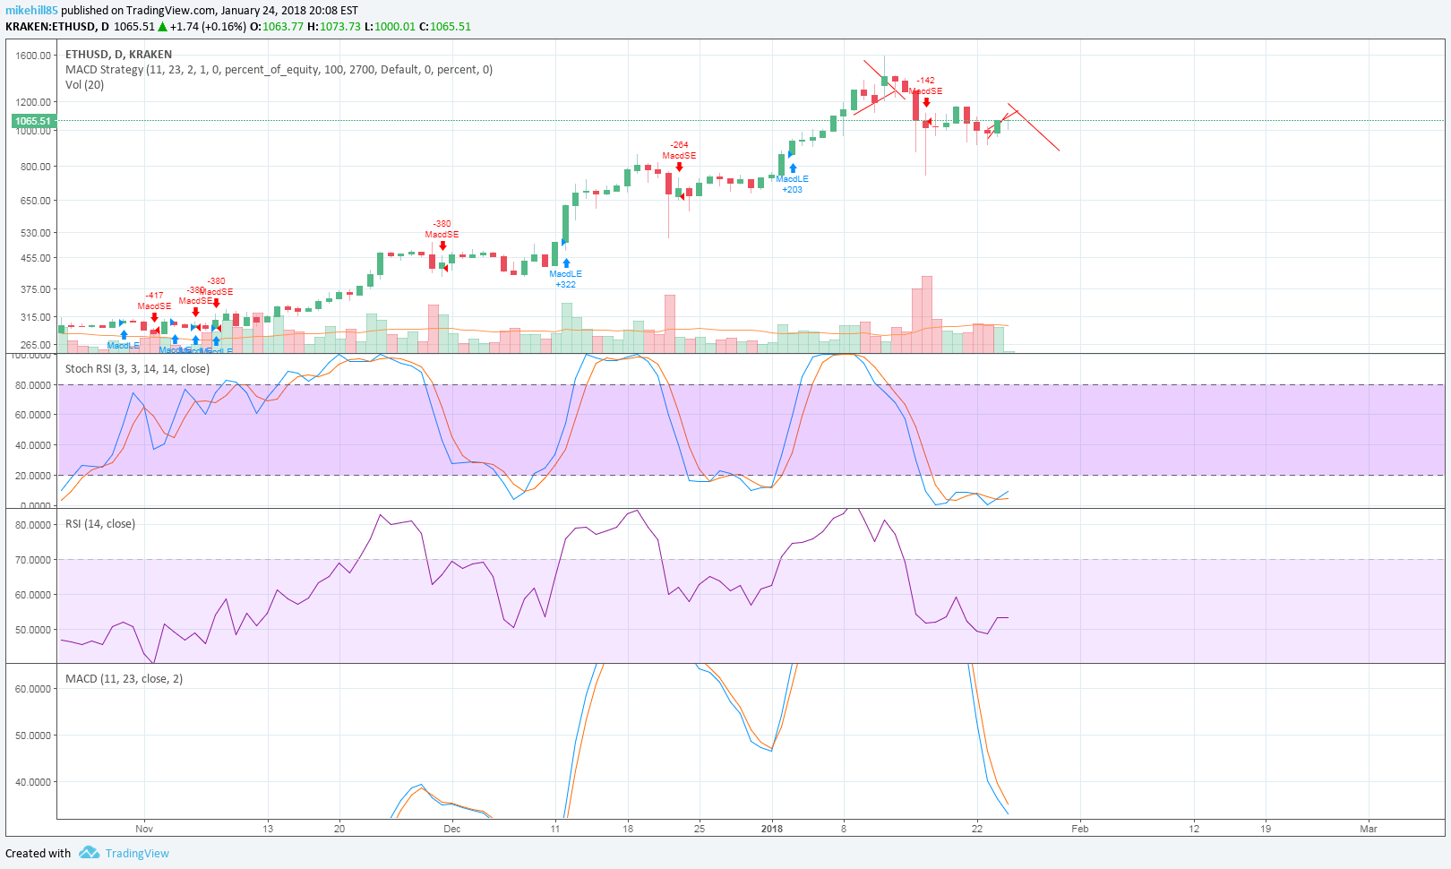Click the 40.0000 level on MACD axis

(33, 782)
